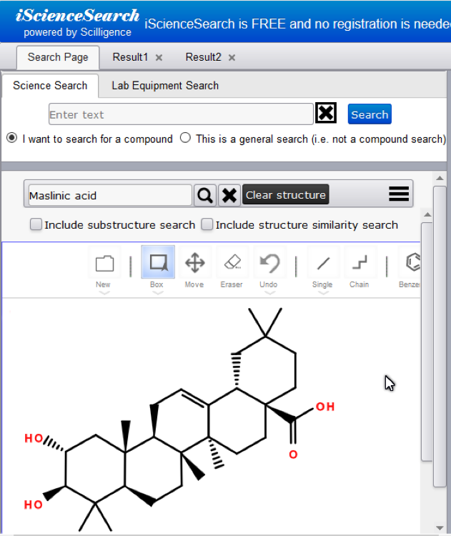This screenshot has width=451, height=536.
Task: Select 'This is a general search' option
Action: coord(185,138)
